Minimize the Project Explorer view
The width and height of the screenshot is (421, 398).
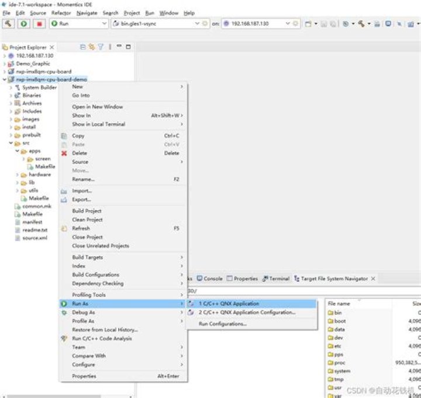(119, 46)
